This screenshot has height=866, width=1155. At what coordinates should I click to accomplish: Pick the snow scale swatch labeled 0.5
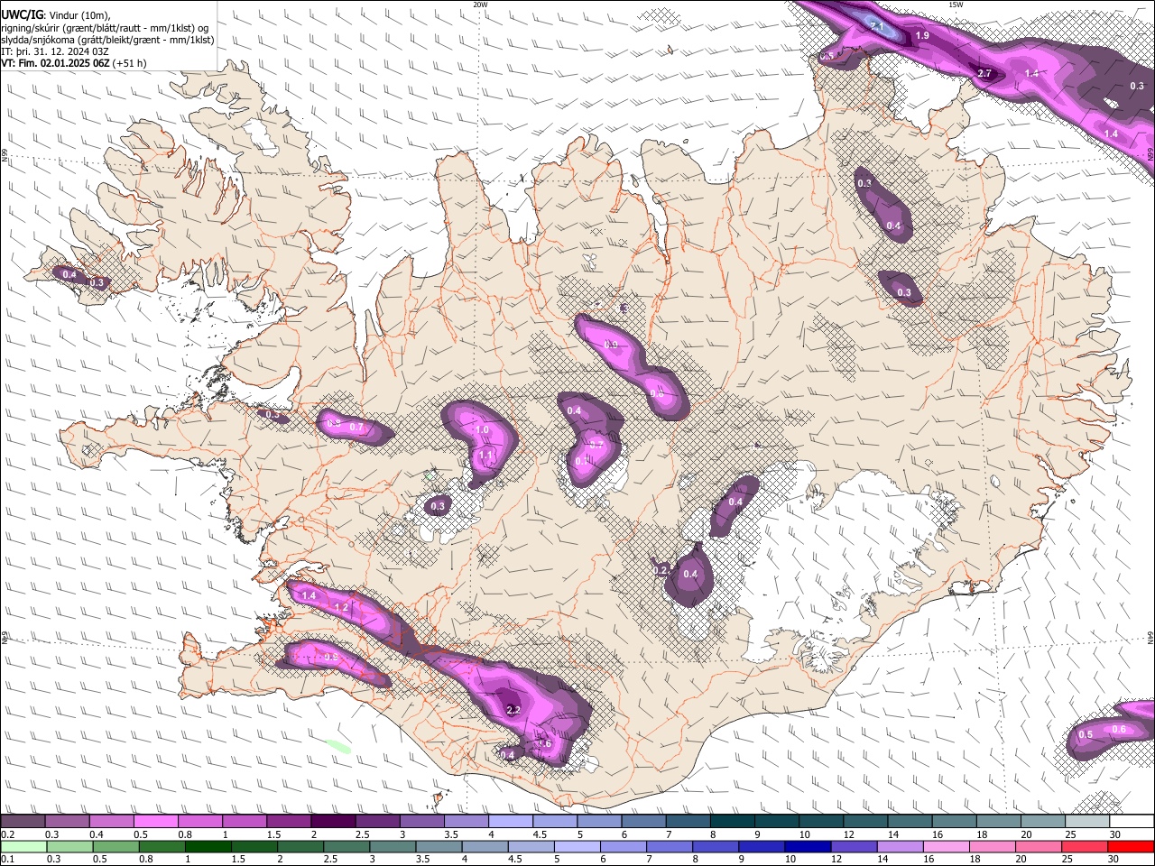point(155,822)
